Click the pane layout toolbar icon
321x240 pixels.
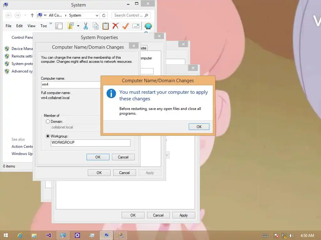pyautogui.click(x=59, y=26)
